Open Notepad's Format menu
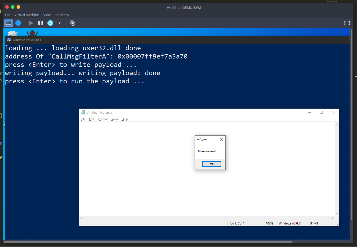The height and width of the screenshot is (247, 357). pyautogui.click(x=103, y=119)
